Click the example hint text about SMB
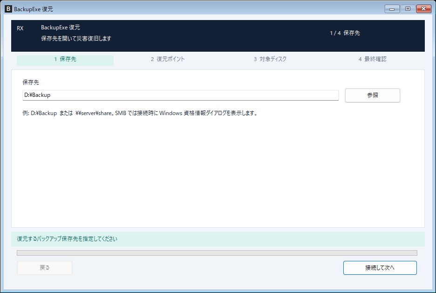436x293 pixels. [x=140, y=113]
